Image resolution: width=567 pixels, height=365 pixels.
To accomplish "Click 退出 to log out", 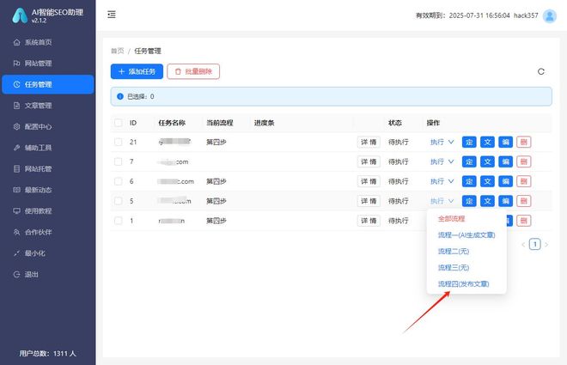I will tap(32, 274).
